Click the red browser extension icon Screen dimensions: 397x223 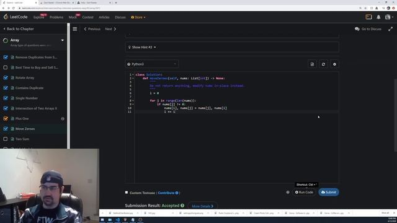[393, 8]
